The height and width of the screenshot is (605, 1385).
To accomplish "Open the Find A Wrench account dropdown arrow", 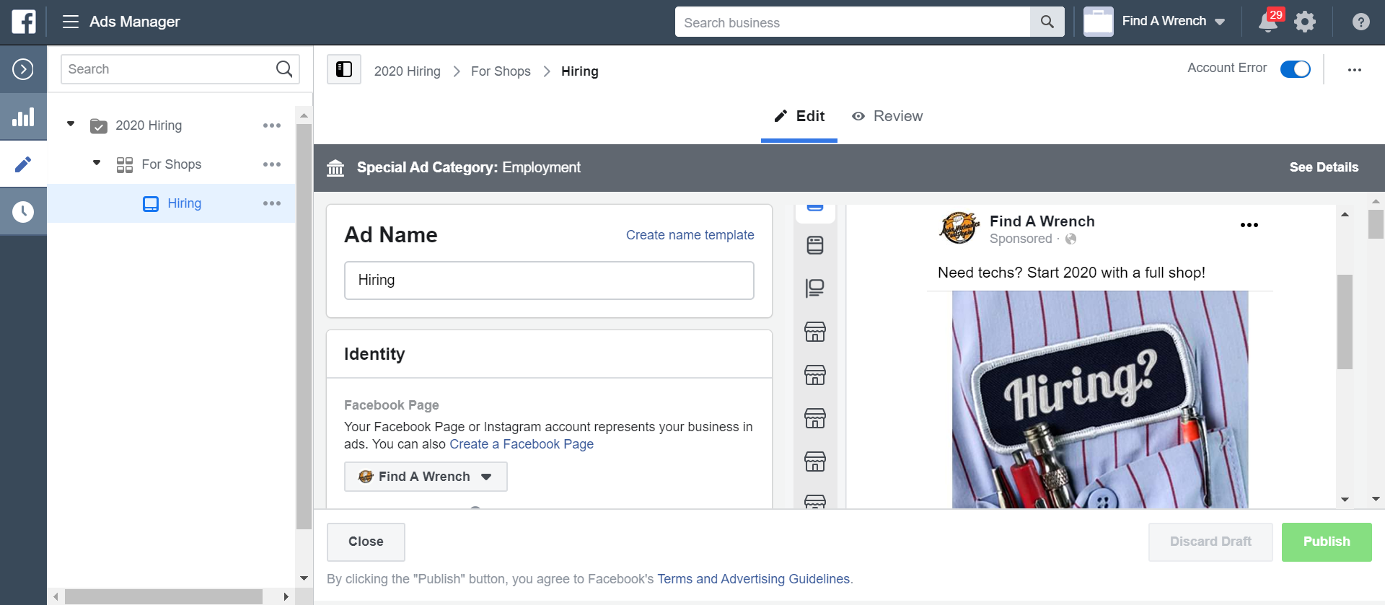I will pyautogui.click(x=1220, y=22).
